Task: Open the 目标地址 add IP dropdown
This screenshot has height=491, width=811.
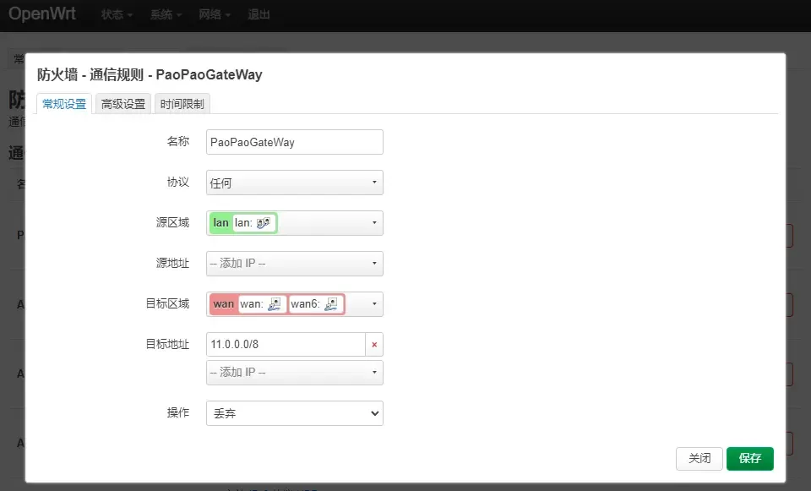Action: tap(294, 373)
